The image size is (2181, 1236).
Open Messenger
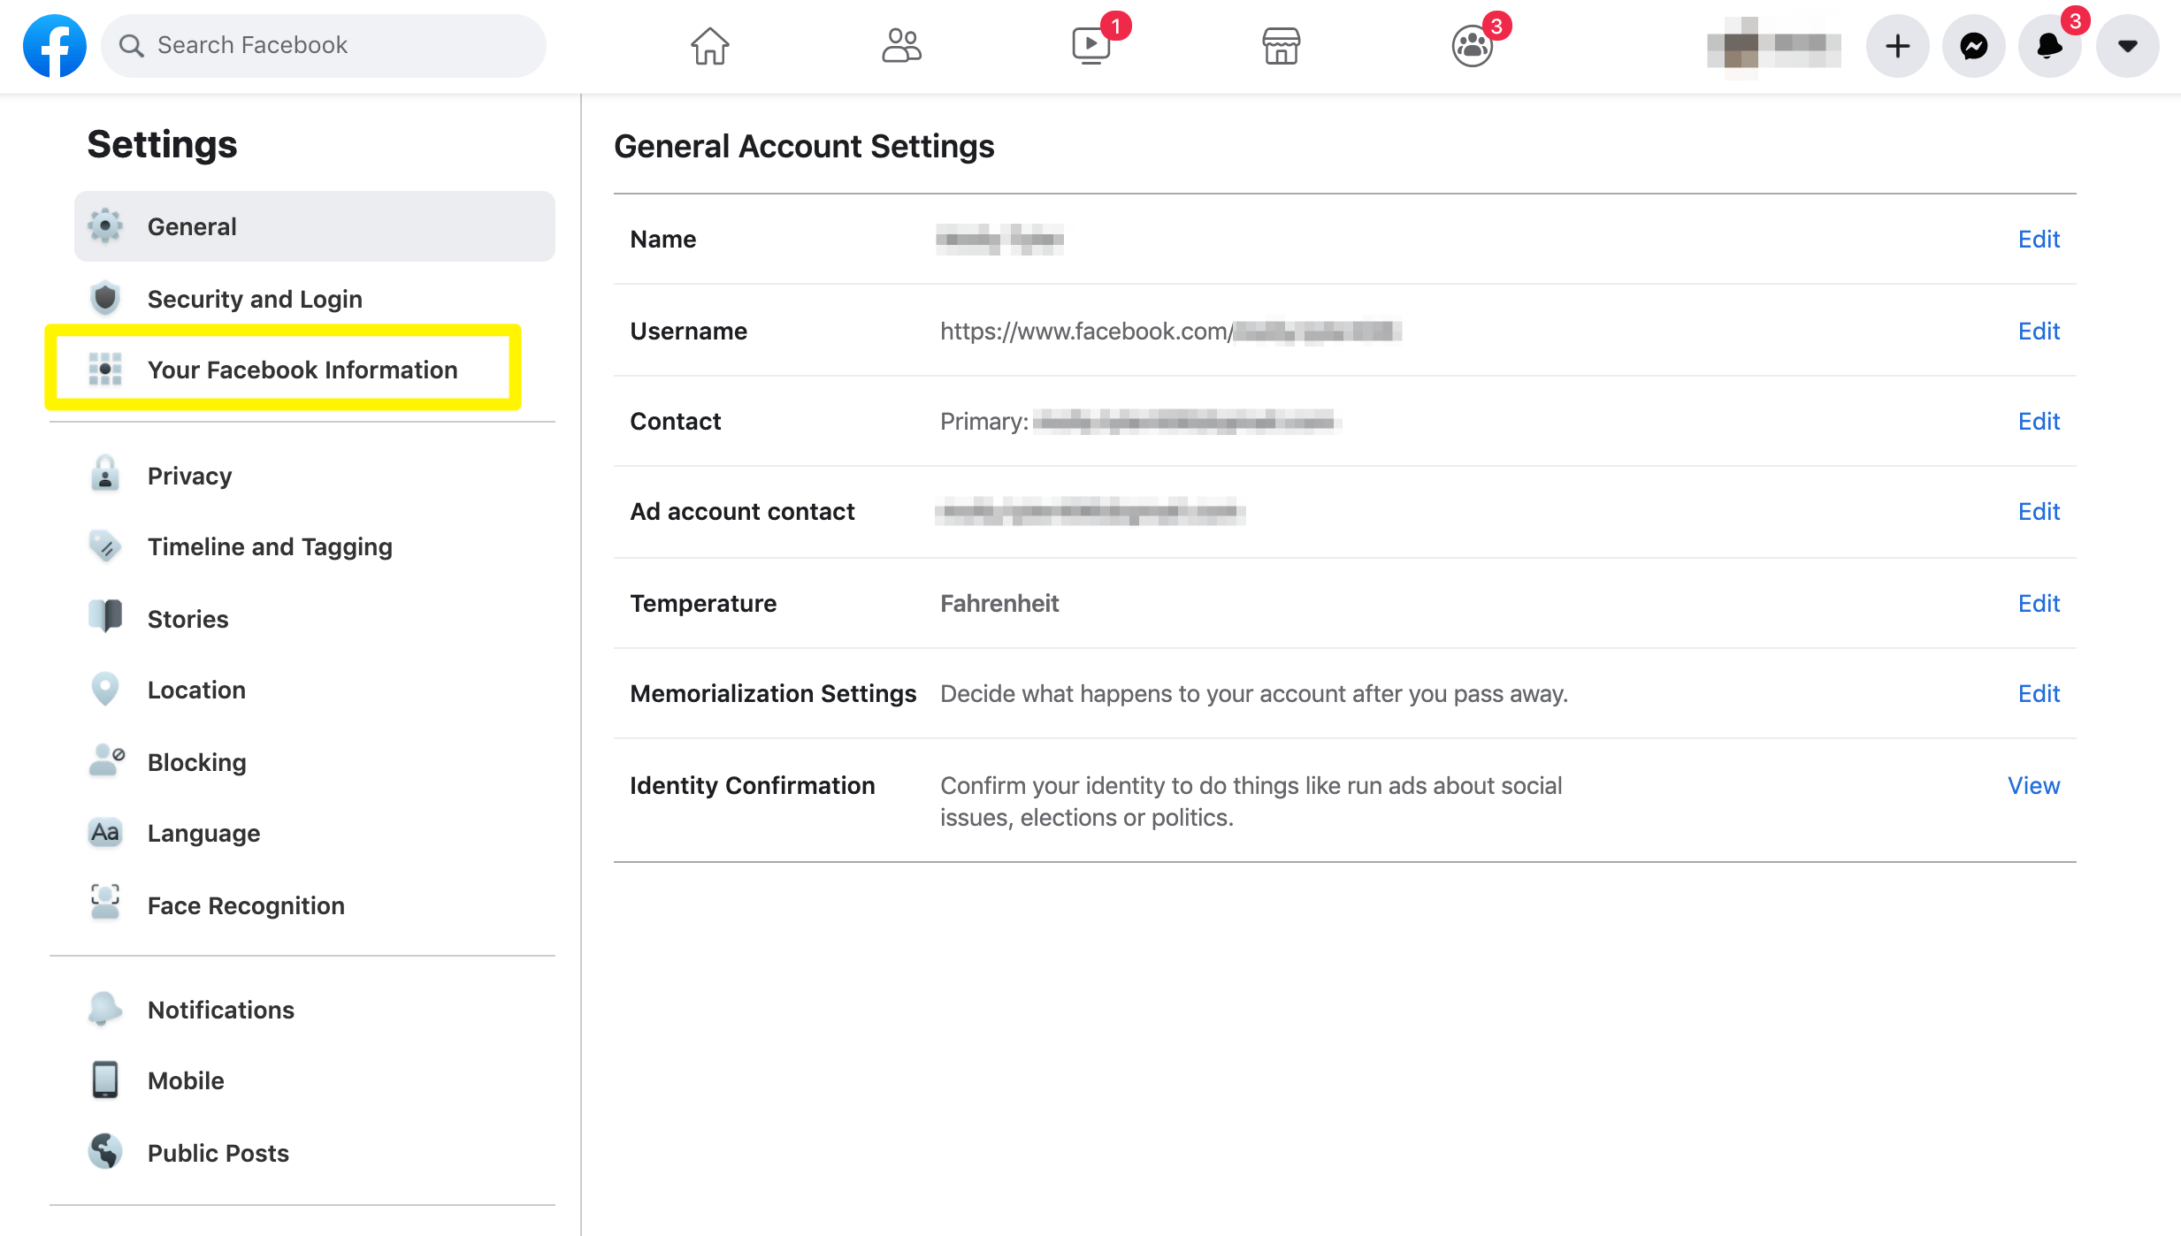(x=1972, y=45)
